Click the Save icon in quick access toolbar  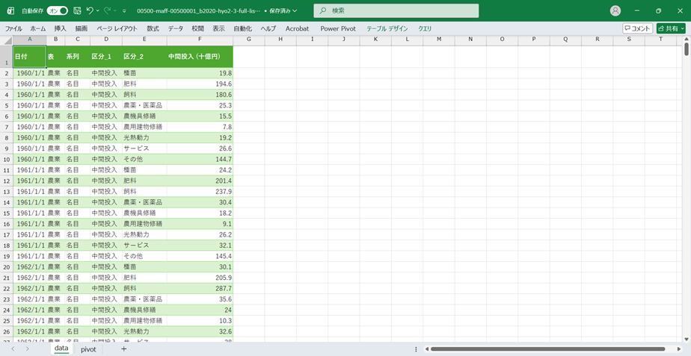(77, 11)
